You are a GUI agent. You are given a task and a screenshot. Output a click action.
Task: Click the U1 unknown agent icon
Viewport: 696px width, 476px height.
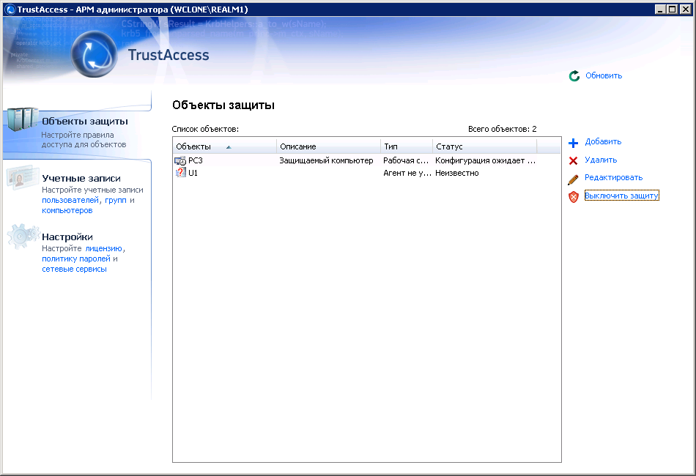tap(180, 173)
